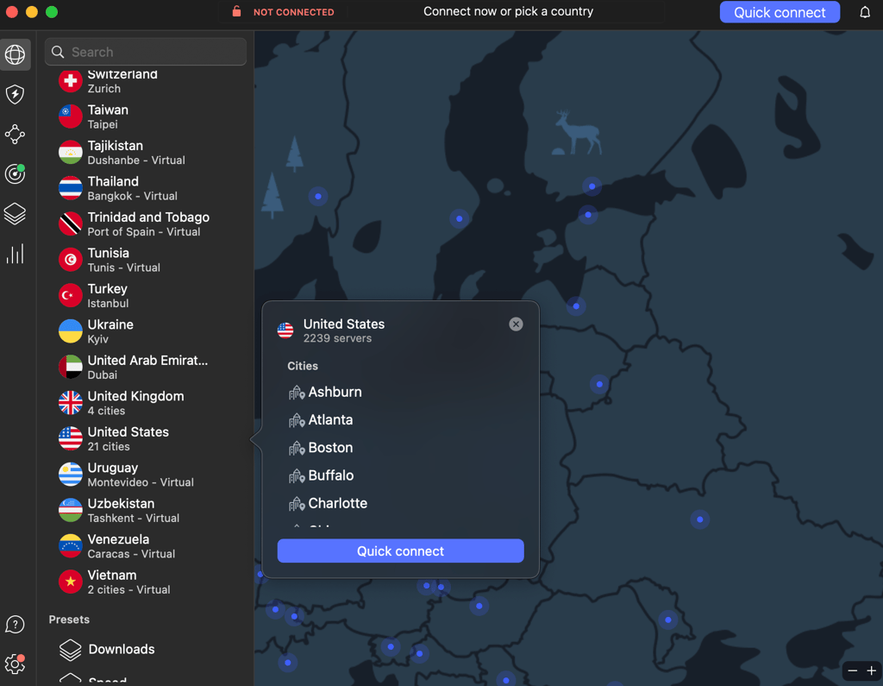Click the Uruguay flag icon
The height and width of the screenshot is (686, 883).
pyautogui.click(x=71, y=474)
